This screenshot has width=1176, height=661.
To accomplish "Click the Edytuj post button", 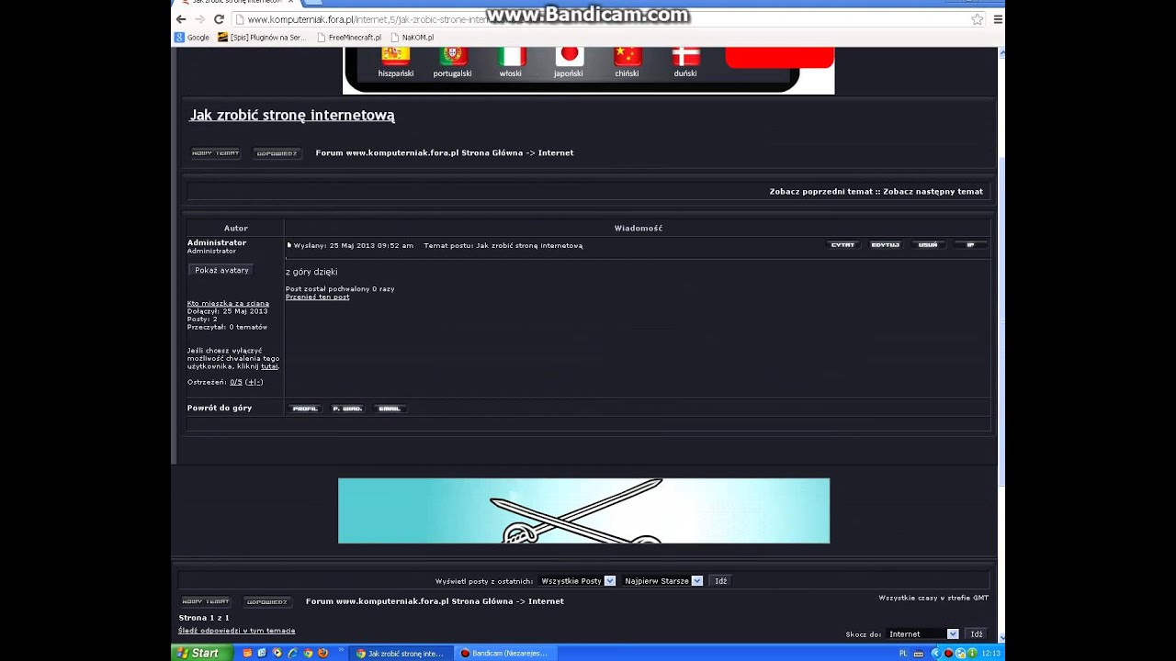I will (x=885, y=245).
